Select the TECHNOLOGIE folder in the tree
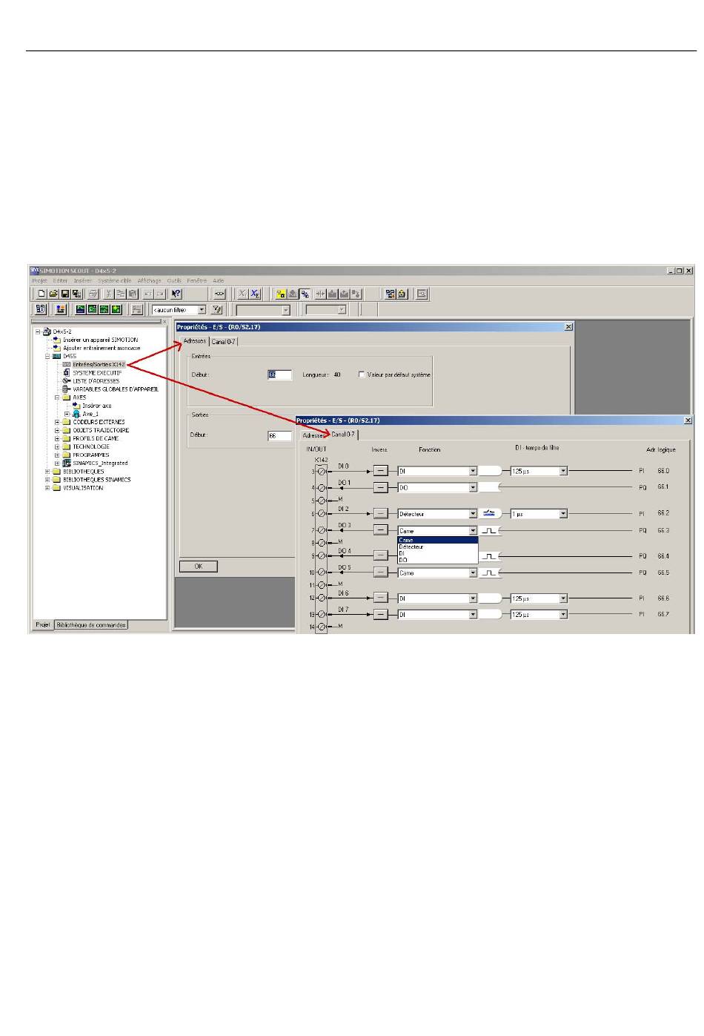 coord(91,446)
